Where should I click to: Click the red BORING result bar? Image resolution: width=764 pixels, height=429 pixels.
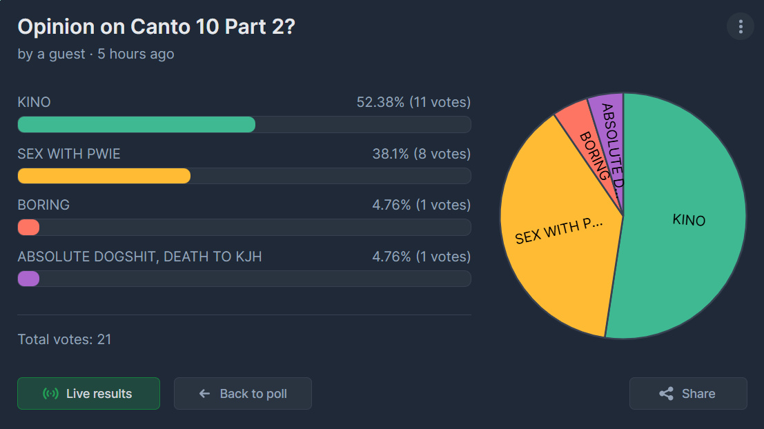pos(28,228)
